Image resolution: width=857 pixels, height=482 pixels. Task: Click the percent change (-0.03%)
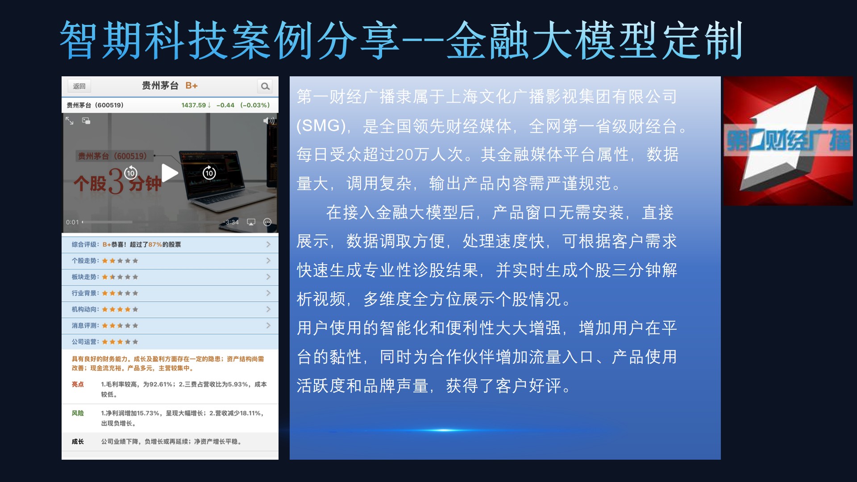point(255,105)
